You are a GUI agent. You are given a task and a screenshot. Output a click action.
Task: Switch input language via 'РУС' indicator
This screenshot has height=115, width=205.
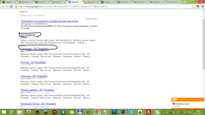190,112
